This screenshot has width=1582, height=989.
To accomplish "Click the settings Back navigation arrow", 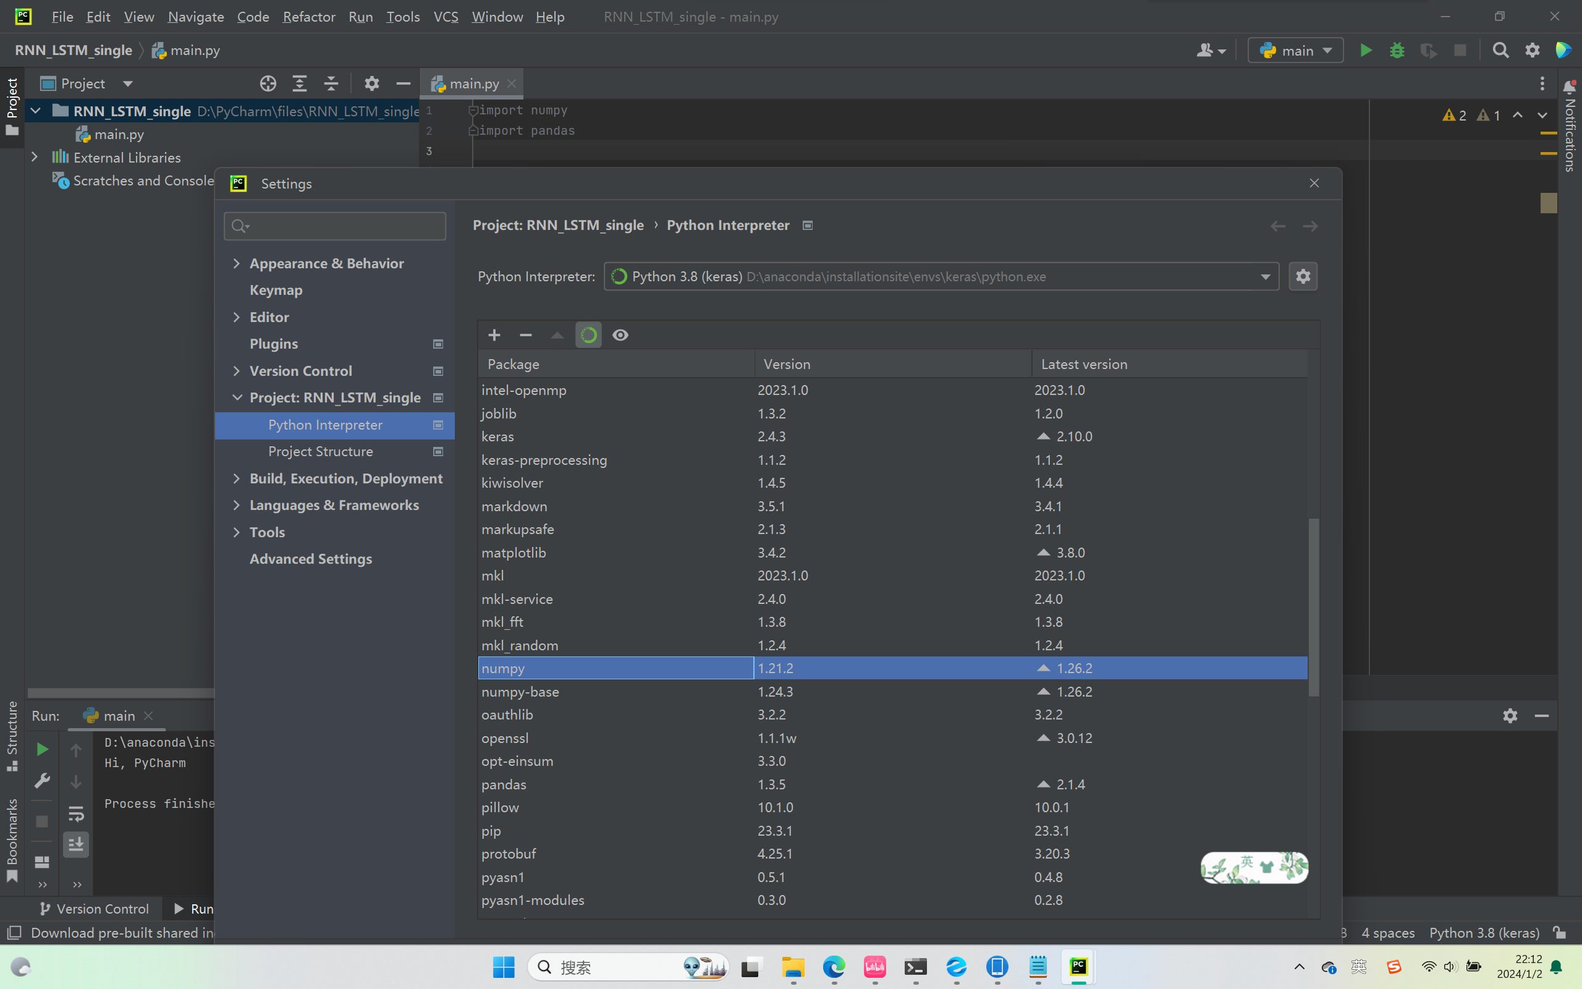I will click(1278, 226).
